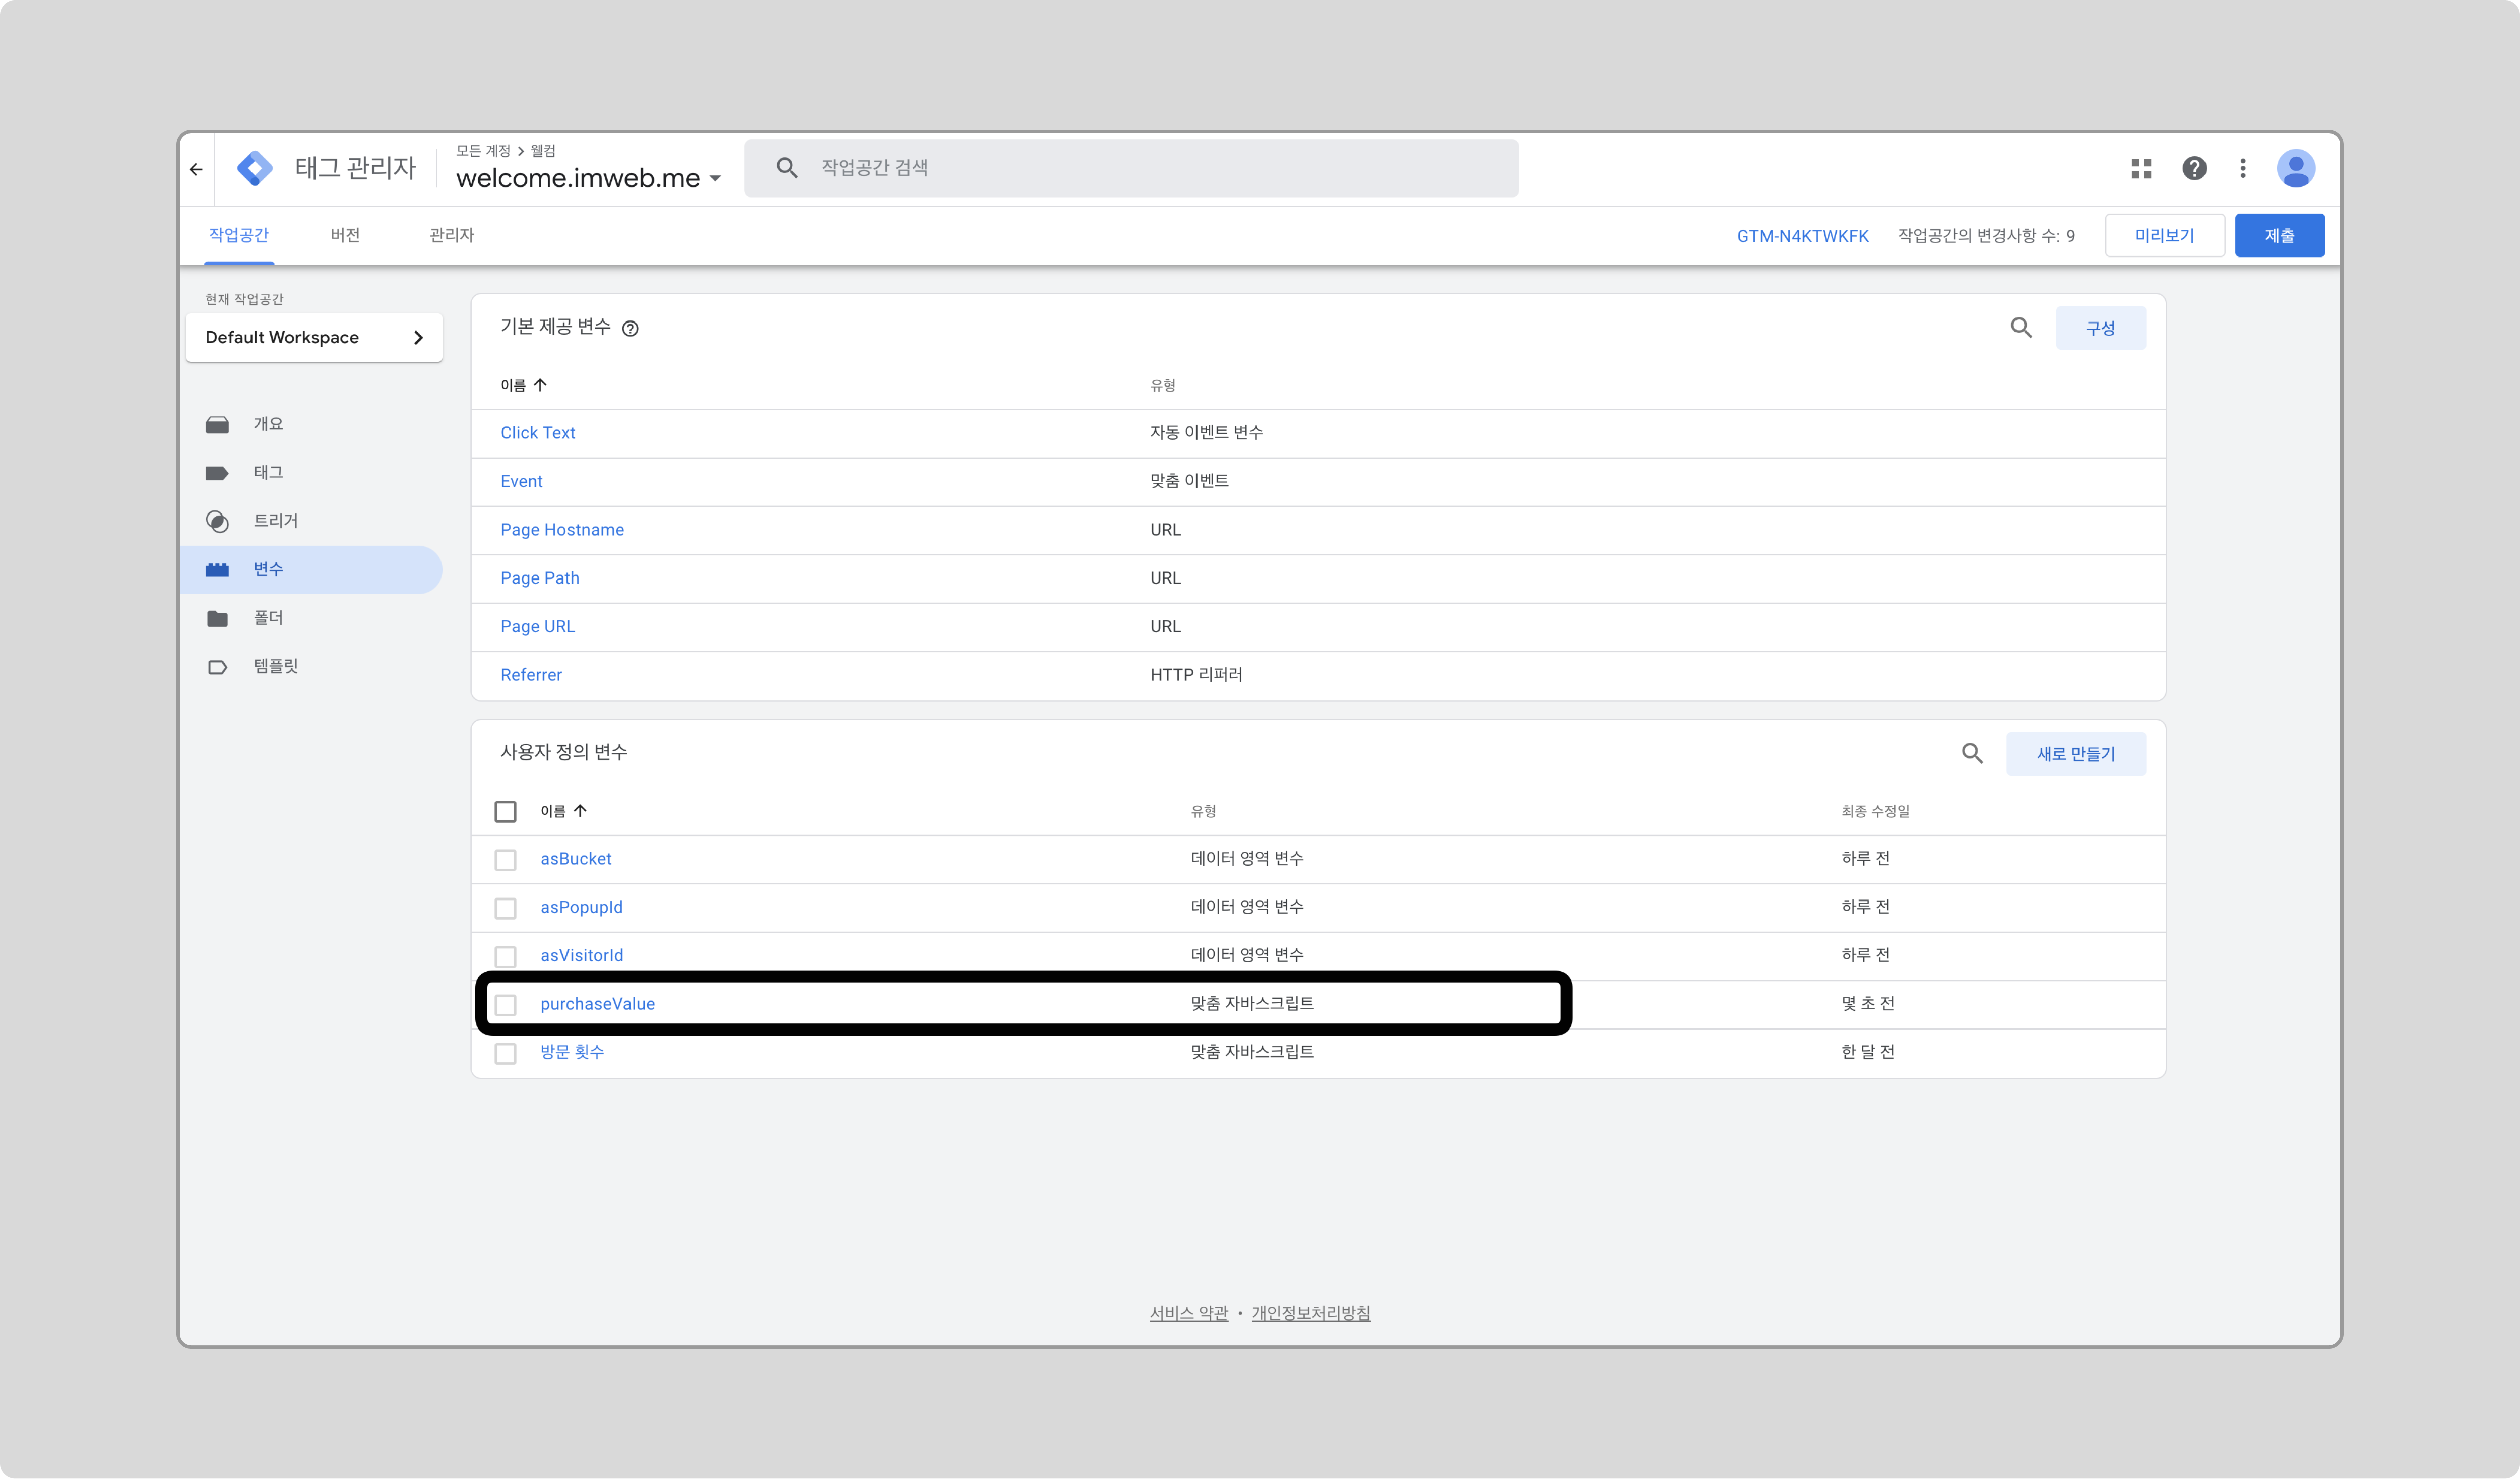Image resolution: width=2520 pixels, height=1479 pixels.
Task: Click the 유형 header in user-defined variables
Action: coord(1203,811)
